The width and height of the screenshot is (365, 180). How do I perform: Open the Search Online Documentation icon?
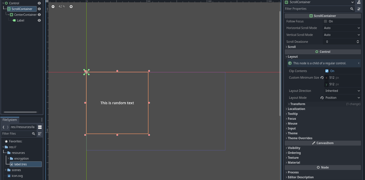[359, 2]
